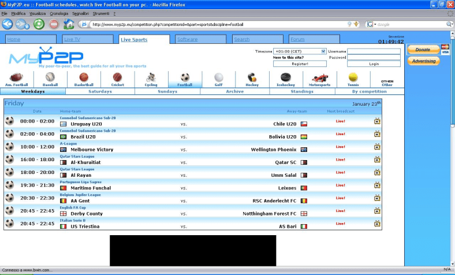Select the Cricket sport icon
This screenshot has height=275, width=455.
pyautogui.click(x=118, y=79)
